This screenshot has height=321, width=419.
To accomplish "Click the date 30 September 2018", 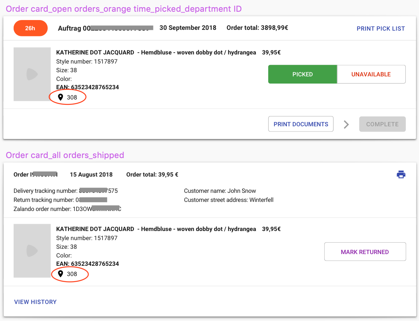I will click(188, 28).
